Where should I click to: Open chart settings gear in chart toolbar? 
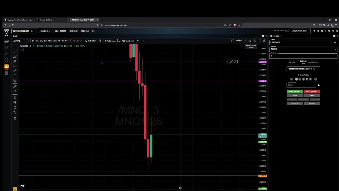coord(255,41)
